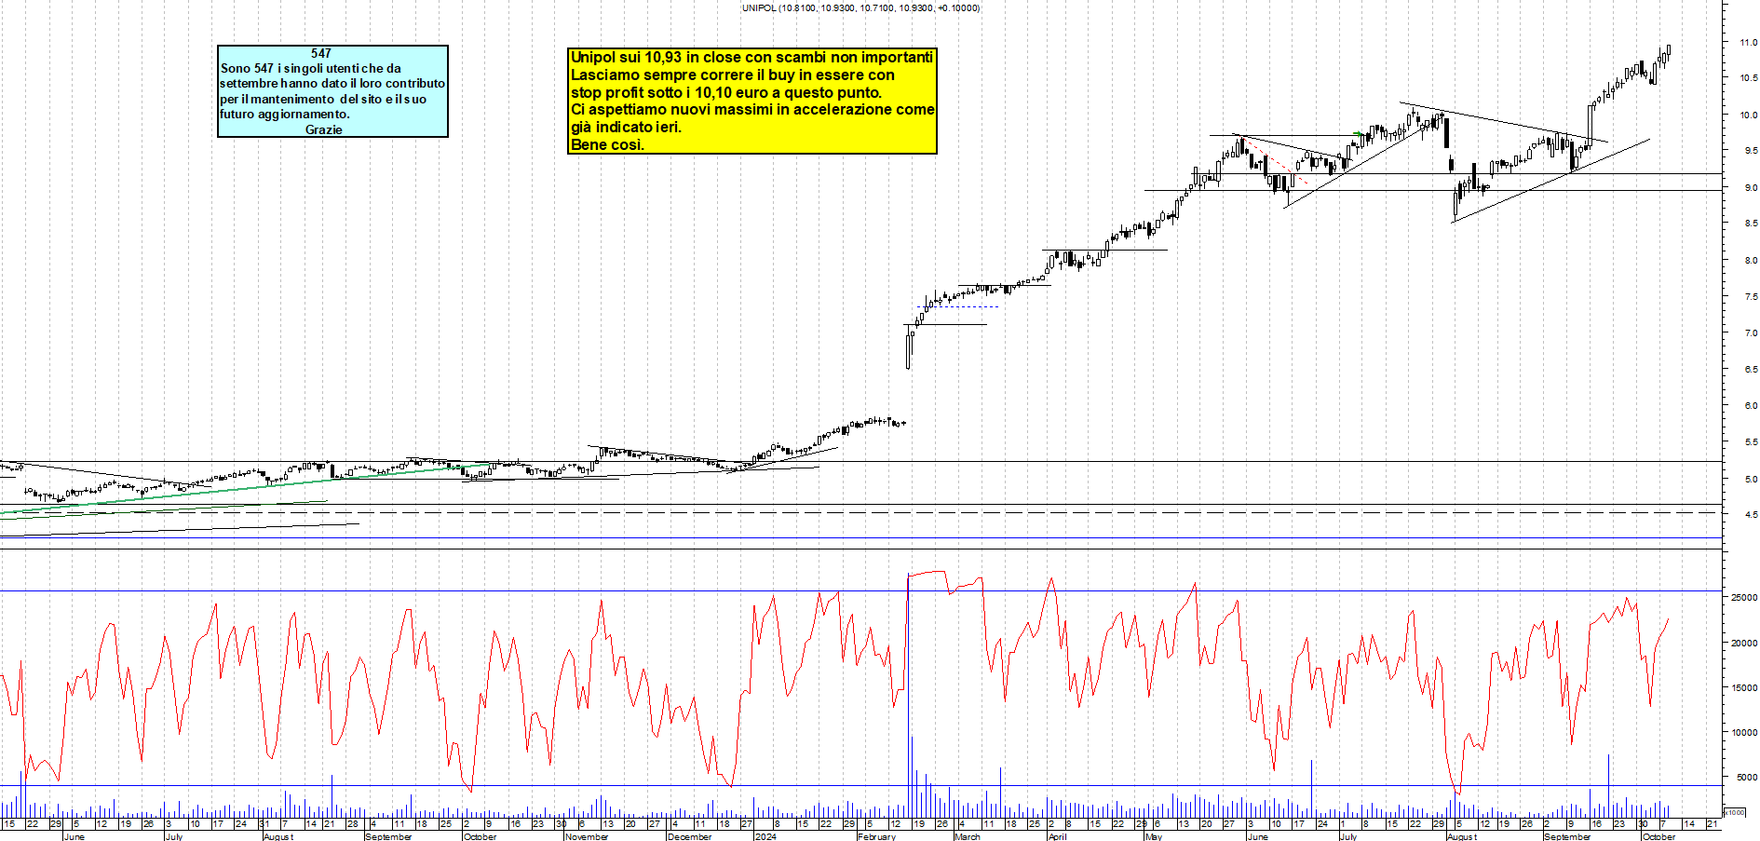Click the May month label on time axis
Screen dimensions: 1760x841
click(x=1154, y=836)
